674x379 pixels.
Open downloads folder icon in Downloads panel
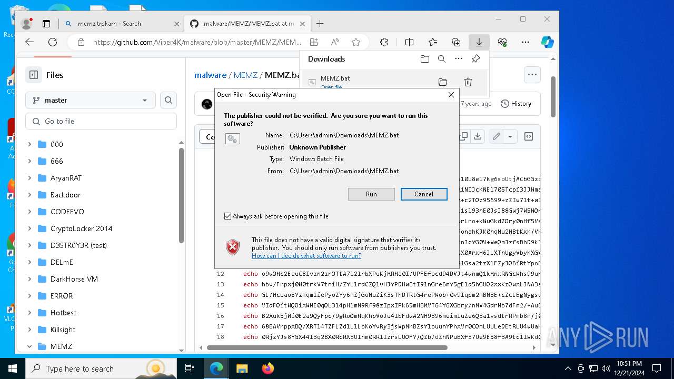425,59
